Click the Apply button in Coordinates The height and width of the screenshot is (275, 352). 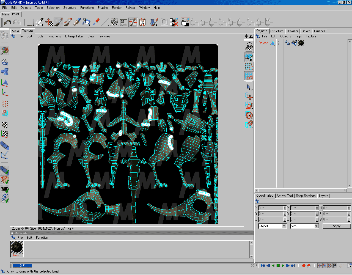(337, 226)
